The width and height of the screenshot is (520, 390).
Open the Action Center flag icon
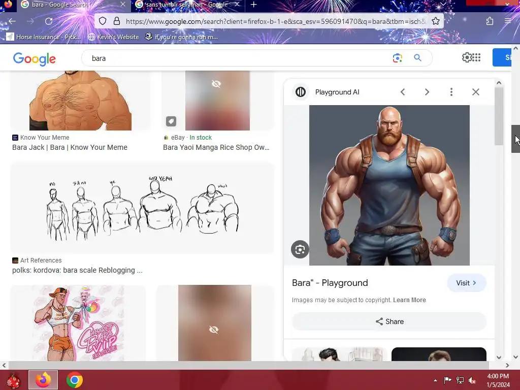tap(447, 380)
